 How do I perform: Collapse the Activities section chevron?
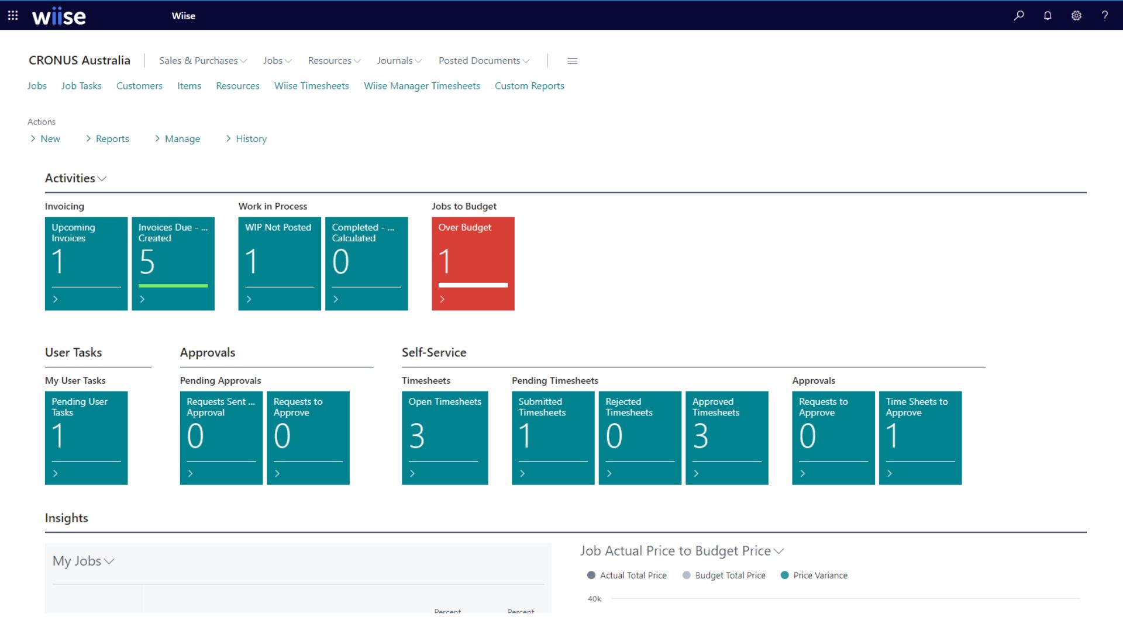tap(101, 179)
